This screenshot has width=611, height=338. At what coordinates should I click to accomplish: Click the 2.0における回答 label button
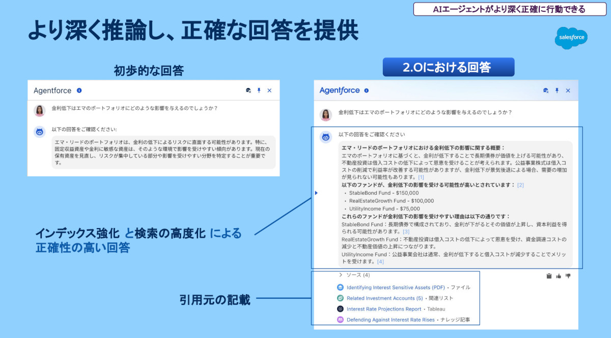click(449, 67)
